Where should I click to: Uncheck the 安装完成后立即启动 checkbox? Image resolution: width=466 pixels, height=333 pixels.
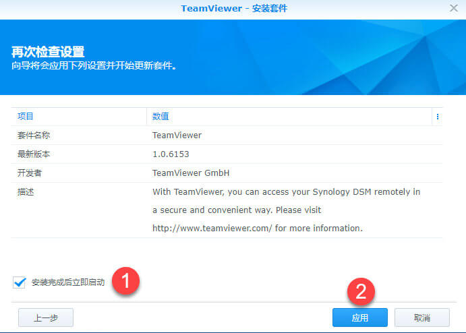[20, 282]
